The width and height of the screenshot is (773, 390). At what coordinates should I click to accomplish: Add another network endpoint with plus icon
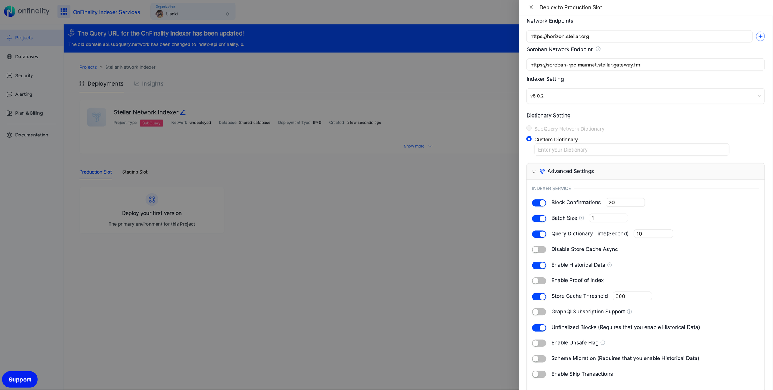[760, 36]
